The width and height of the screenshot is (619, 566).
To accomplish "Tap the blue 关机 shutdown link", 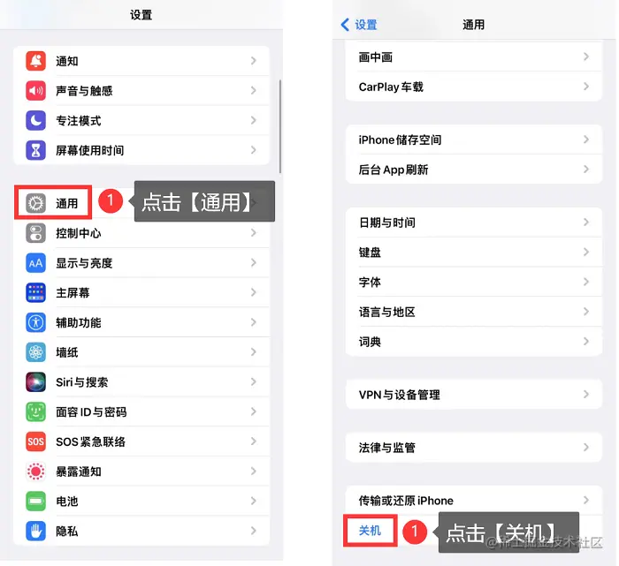I will tap(370, 531).
